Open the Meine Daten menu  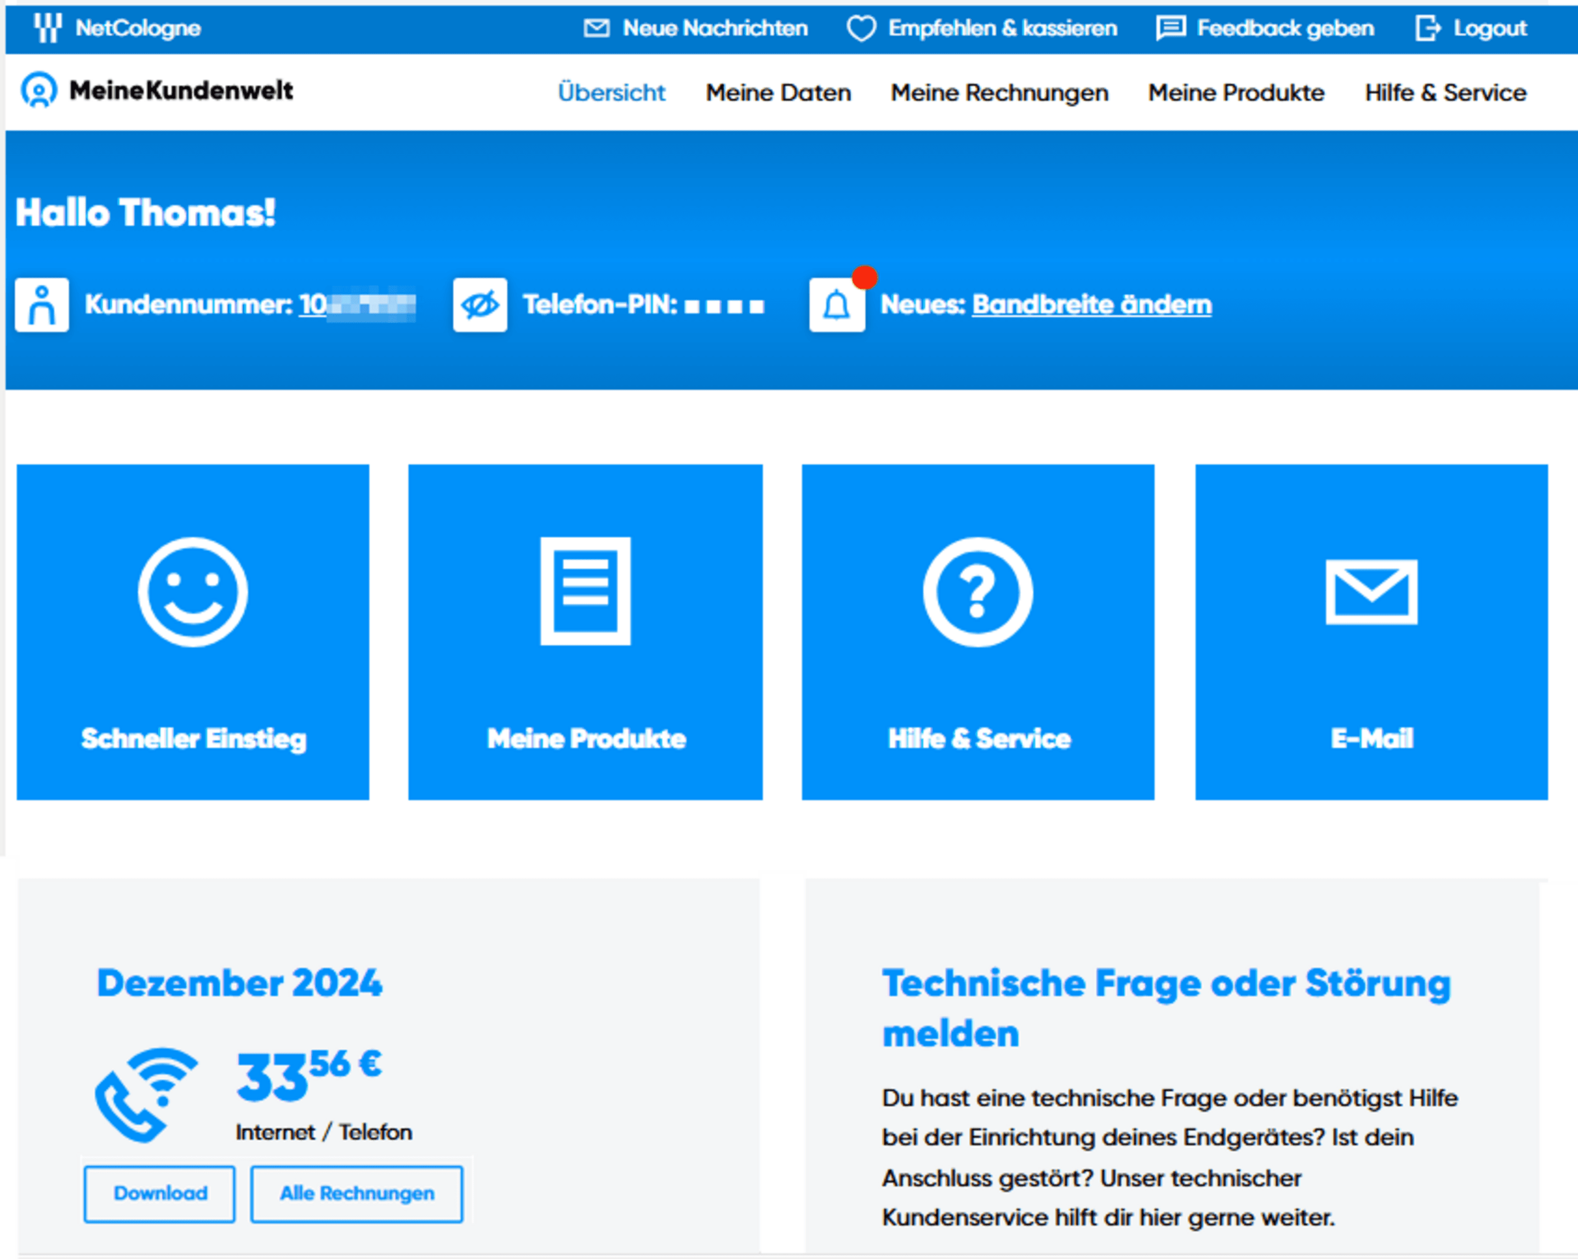tap(778, 92)
